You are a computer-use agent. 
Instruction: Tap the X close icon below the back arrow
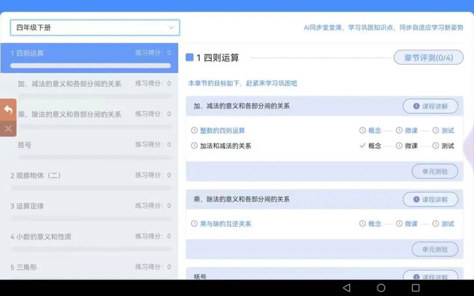(x=8, y=128)
